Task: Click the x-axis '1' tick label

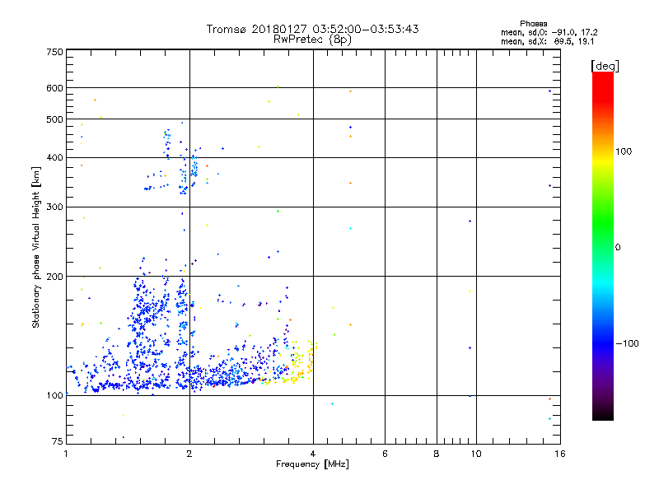Action: tap(66, 454)
